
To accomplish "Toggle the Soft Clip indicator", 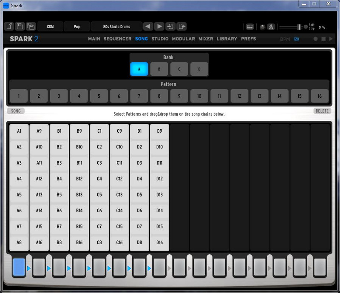I will 306,27.
